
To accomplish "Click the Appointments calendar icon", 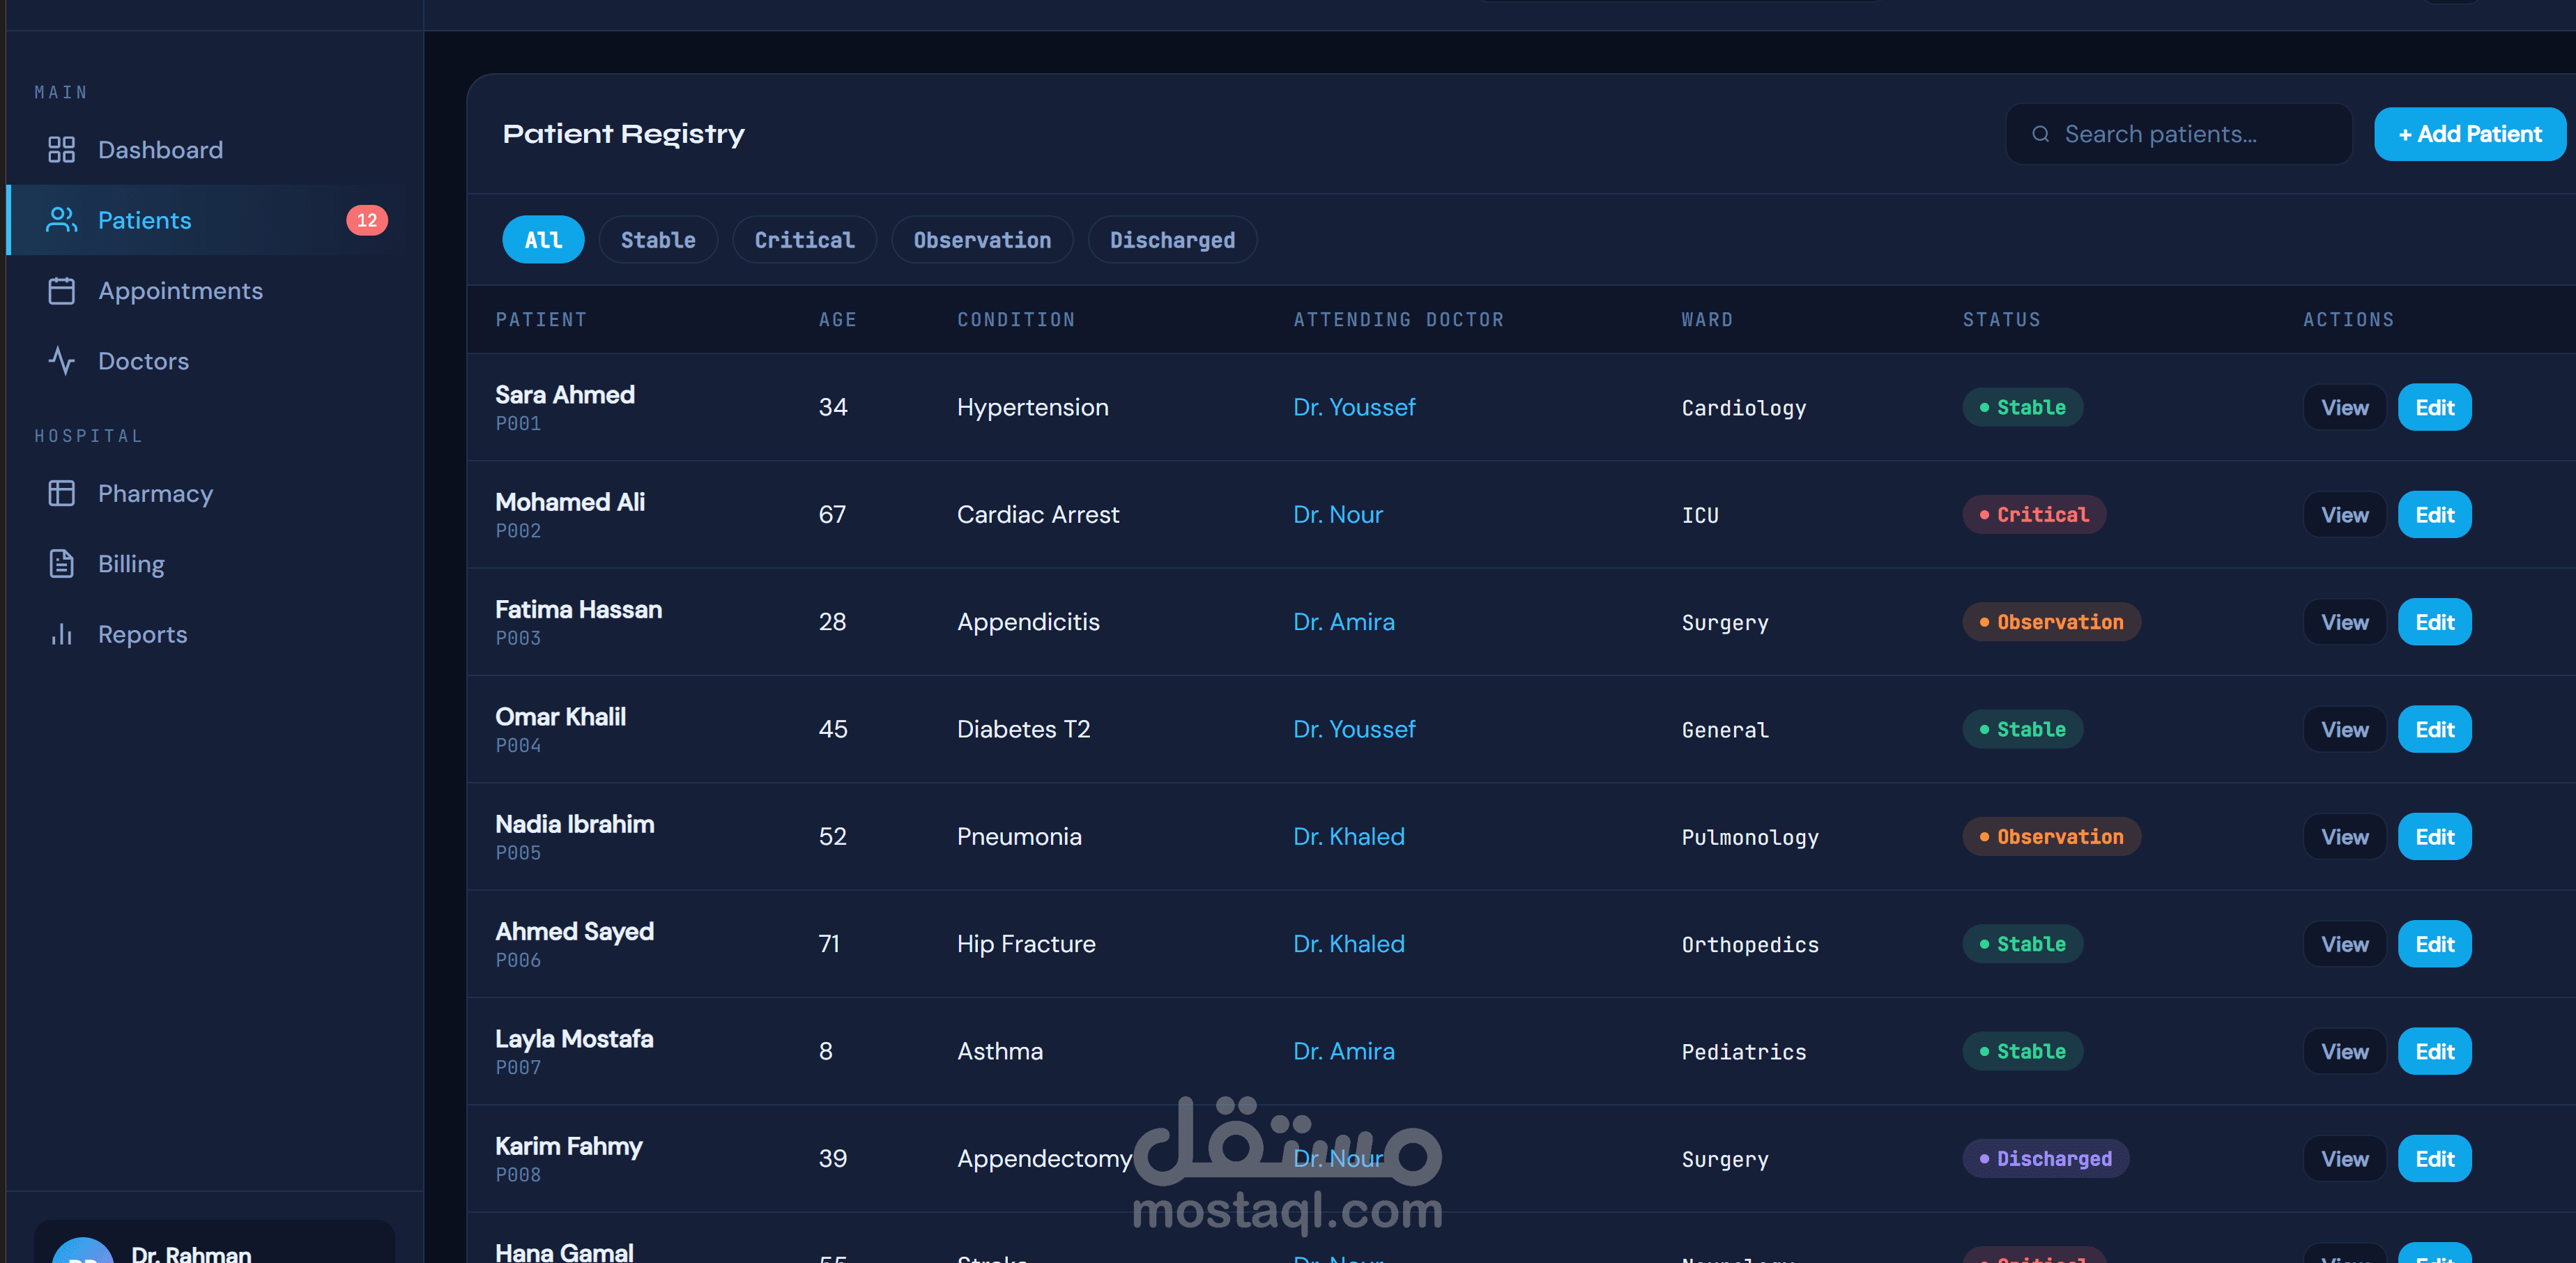I will pyautogui.click(x=61, y=291).
